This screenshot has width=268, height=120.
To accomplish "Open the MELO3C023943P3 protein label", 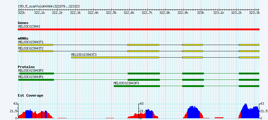I will coord(126,83).
